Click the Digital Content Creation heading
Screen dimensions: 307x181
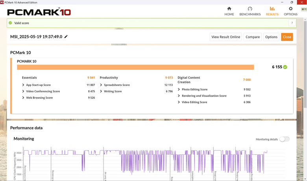189,80
